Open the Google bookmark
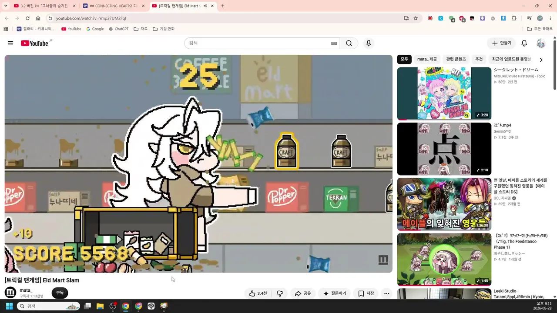The height and width of the screenshot is (313, 557). (95, 29)
